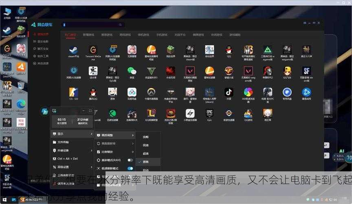Expand the 画面刷新率 submenu arrow
Image resolution: width=352 pixels, height=204 pixels.
132,144
